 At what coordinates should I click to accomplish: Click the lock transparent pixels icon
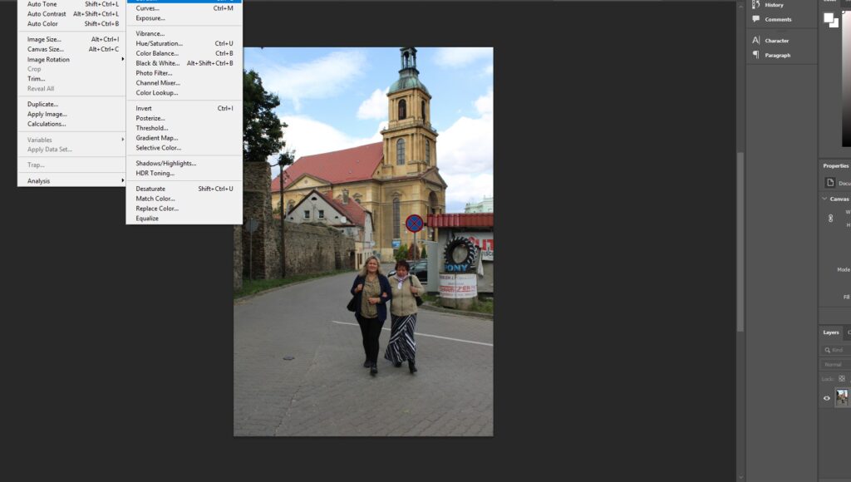click(842, 378)
